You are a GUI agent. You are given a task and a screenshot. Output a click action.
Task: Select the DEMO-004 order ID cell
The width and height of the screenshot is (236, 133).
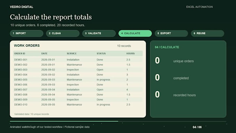[20, 75]
